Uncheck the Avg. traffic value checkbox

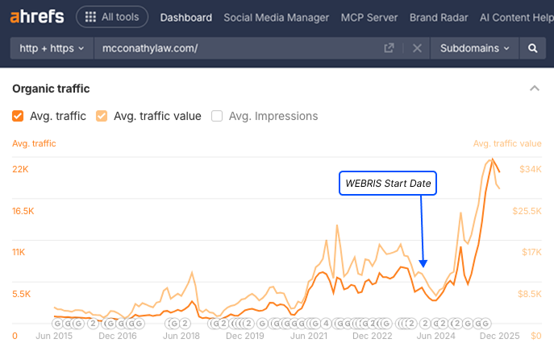pyautogui.click(x=102, y=116)
